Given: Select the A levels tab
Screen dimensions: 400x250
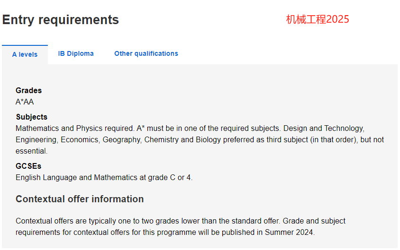Looking at the screenshot, I should pyautogui.click(x=25, y=54).
